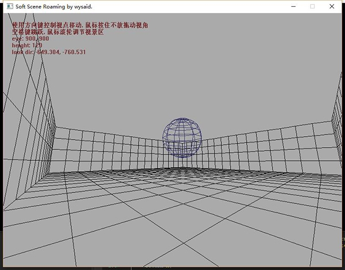
Task: Click the application icon in the title bar
Action: pos(10,6)
